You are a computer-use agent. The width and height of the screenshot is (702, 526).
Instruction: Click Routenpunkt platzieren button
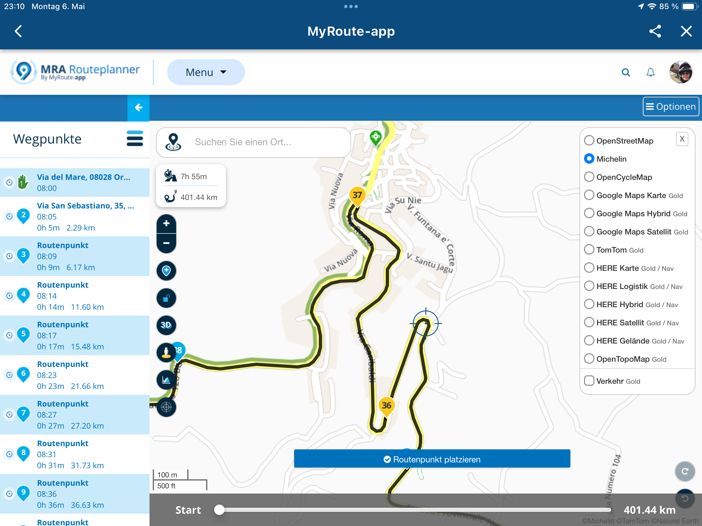(432, 459)
